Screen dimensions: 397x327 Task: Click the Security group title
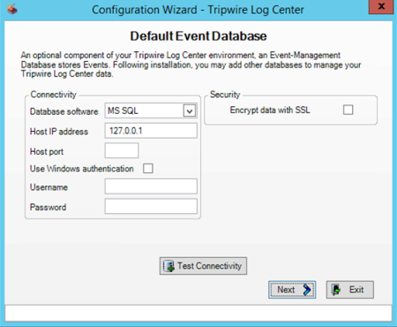[225, 95]
